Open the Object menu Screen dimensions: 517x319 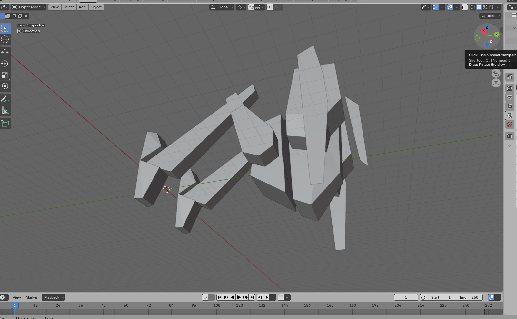point(96,7)
